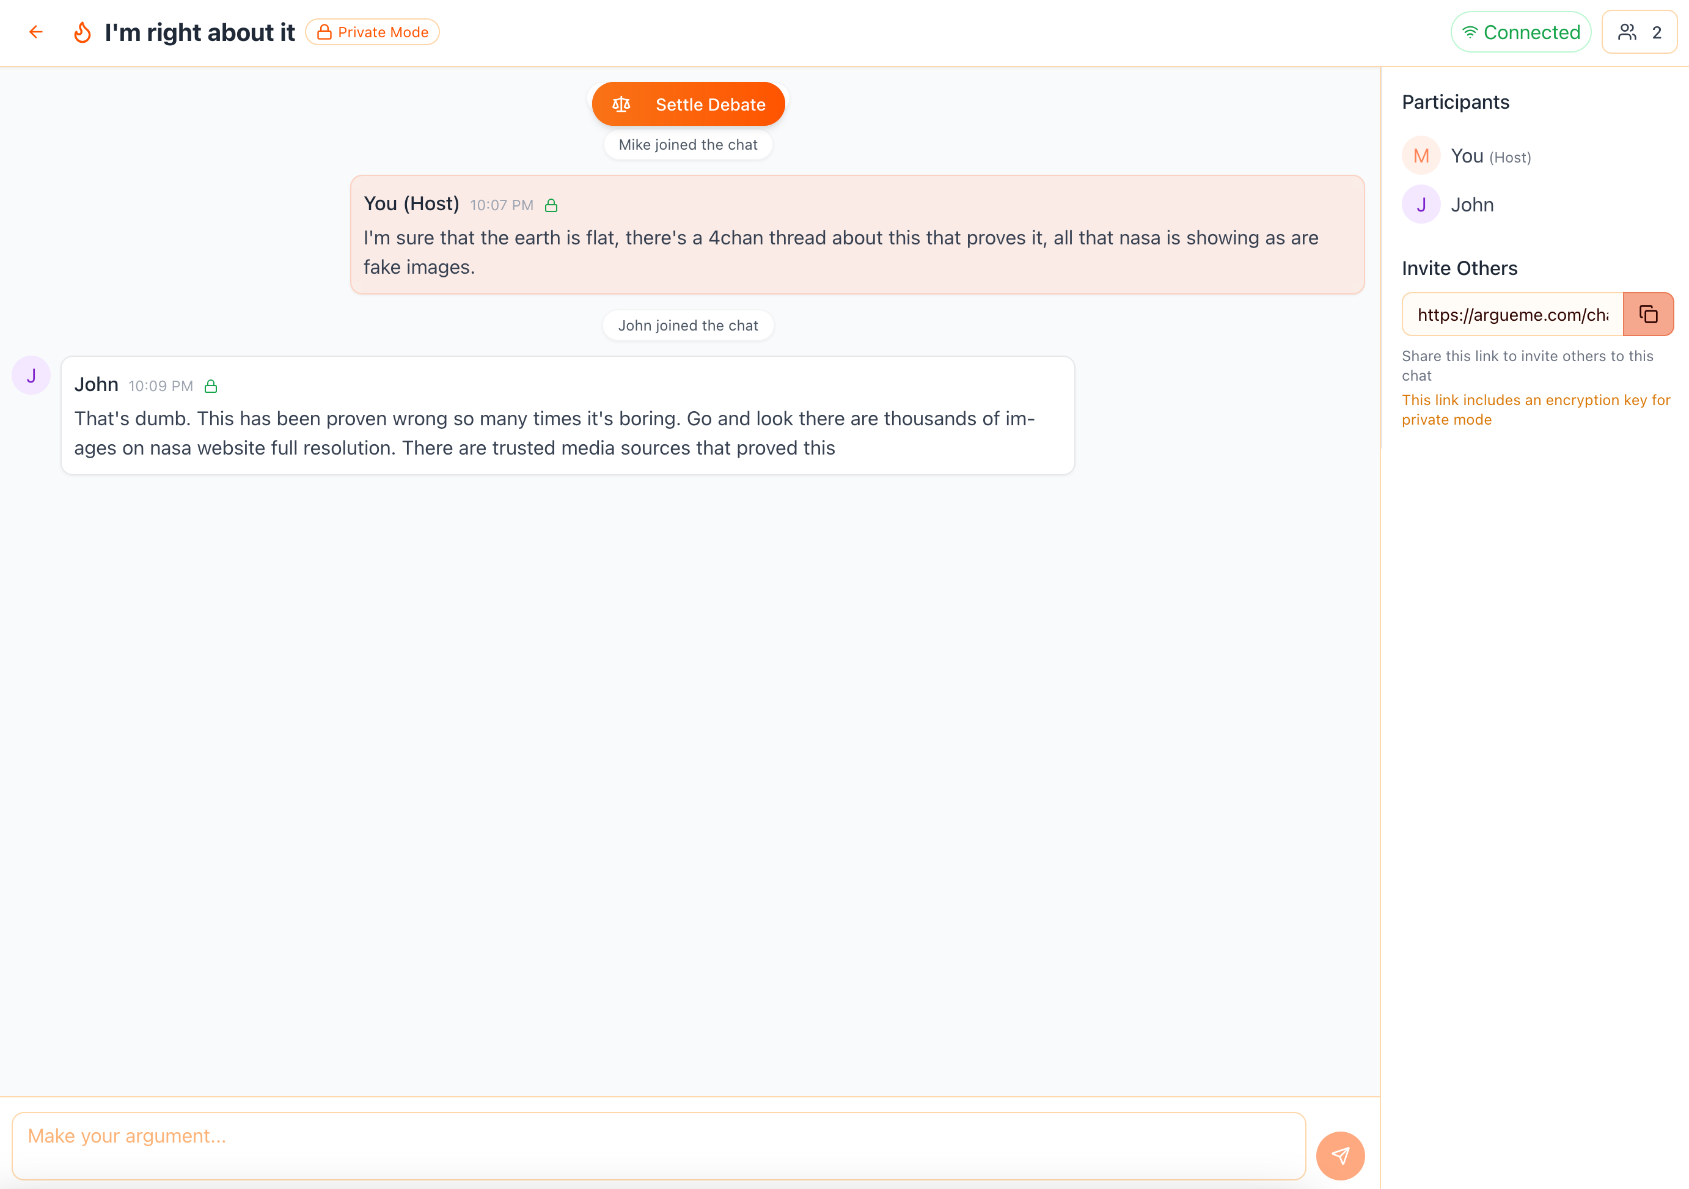Click the lock icon on host's message
The width and height of the screenshot is (1689, 1189).
coord(551,205)
